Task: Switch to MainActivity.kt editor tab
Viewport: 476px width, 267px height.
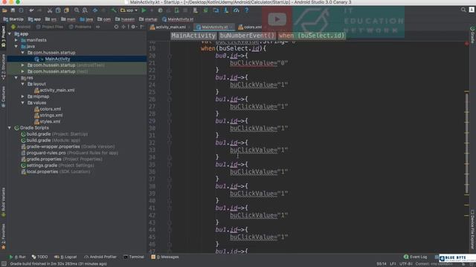Action: pyautogui.click(x=213, y=27)
